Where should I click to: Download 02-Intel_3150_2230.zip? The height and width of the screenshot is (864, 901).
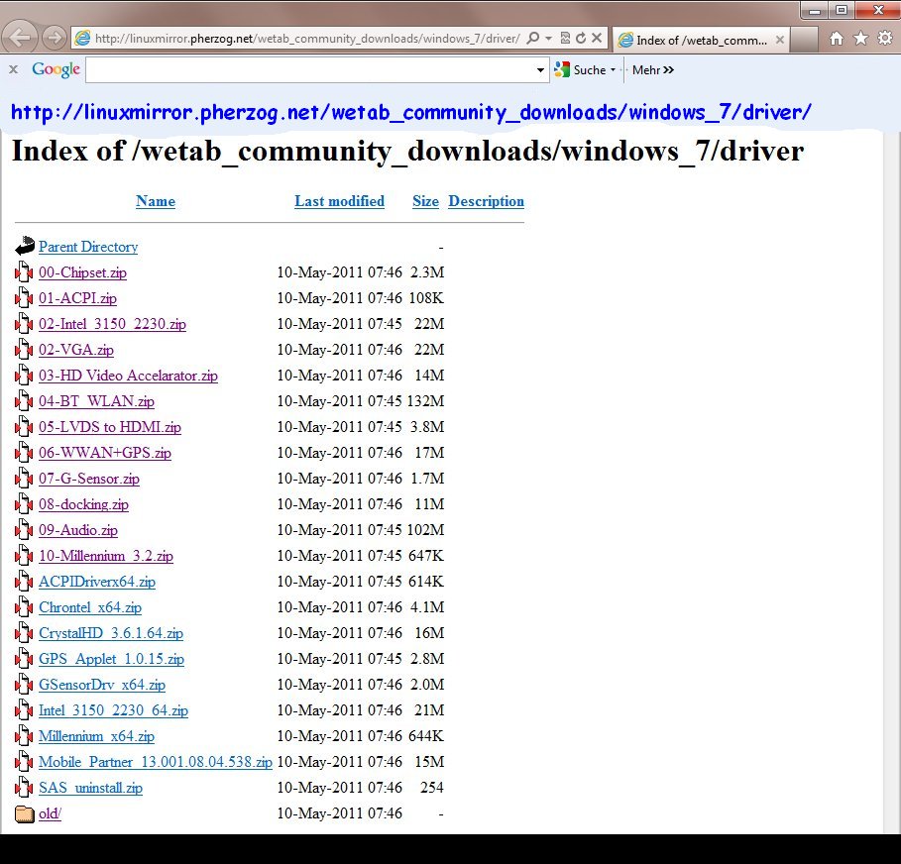pyautogui.click(x=113, y=324)
